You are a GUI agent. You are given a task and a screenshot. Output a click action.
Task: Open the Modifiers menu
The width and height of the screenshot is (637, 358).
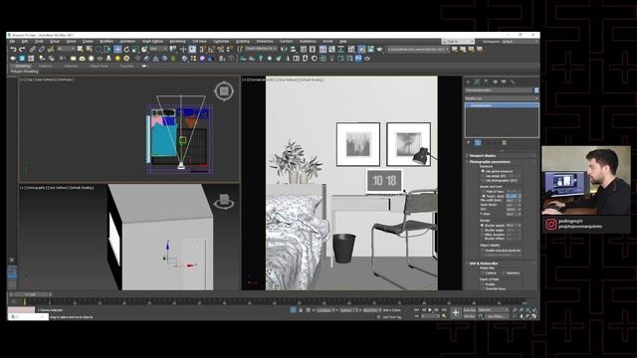(106, 42)
